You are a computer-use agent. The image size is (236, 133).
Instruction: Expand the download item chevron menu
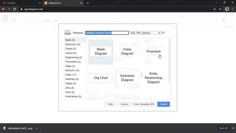37,128
